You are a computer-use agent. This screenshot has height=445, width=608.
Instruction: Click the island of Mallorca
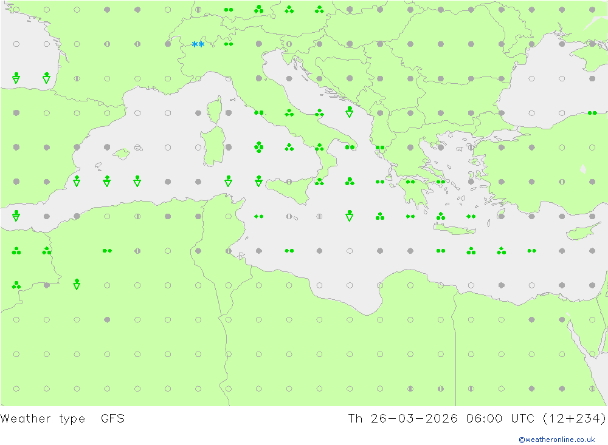pyautogui.click(x=122, y=154)
